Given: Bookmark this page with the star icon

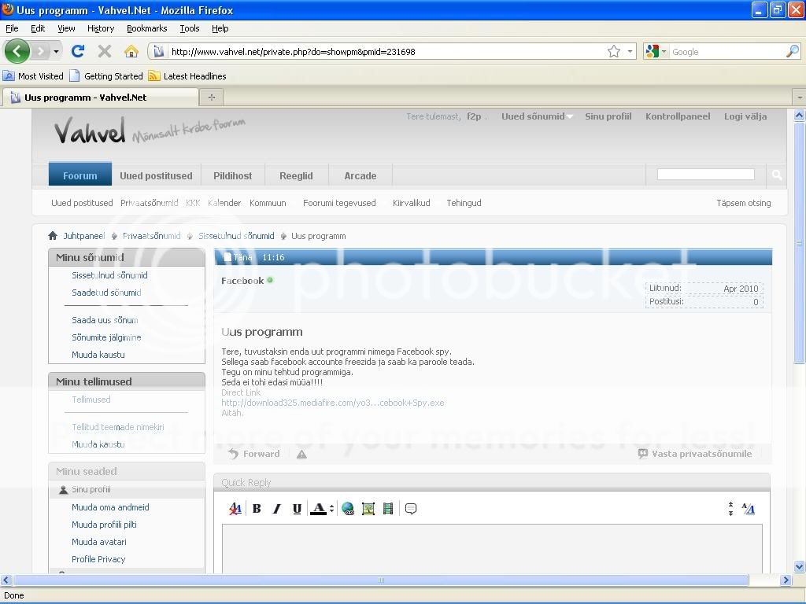Looking at the screenshot, I should click(614, 52).
